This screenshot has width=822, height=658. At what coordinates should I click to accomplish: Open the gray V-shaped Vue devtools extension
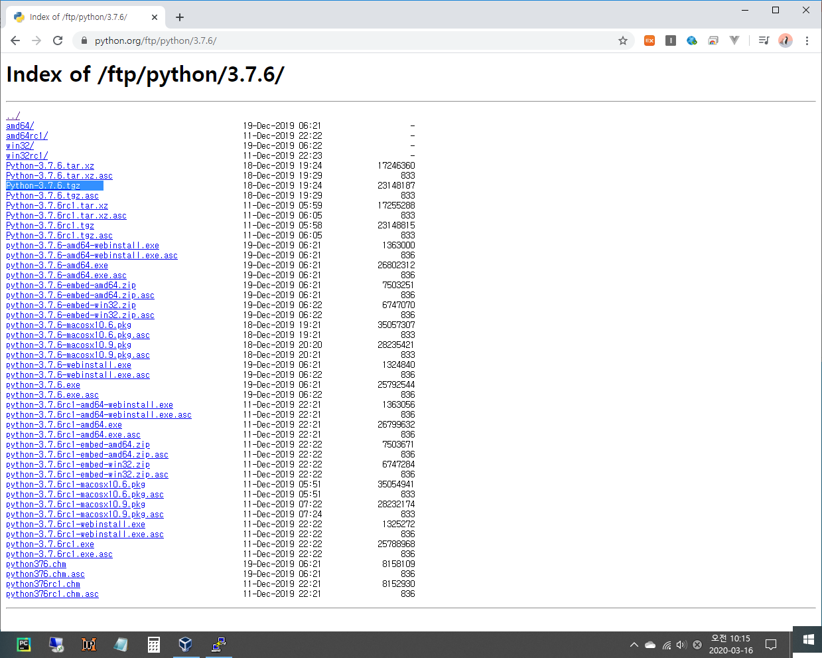tap(734, 41)
